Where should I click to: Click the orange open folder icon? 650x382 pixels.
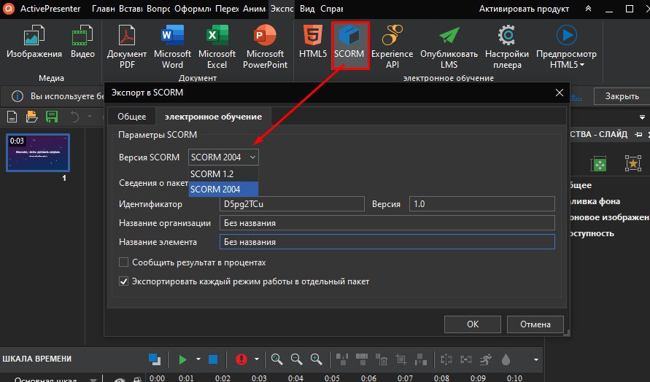pos(31,117)
